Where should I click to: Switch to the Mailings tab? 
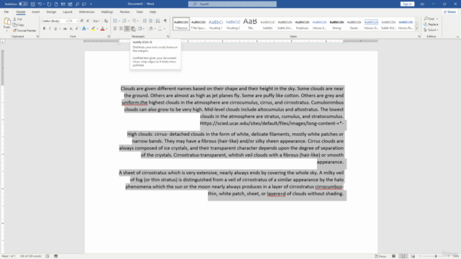coord(107,12)
